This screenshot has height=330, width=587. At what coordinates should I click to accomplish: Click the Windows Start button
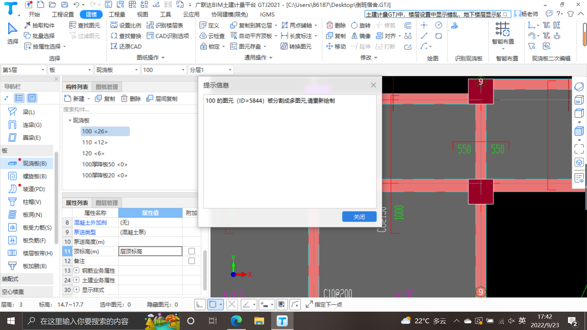[x=11, y=321]
